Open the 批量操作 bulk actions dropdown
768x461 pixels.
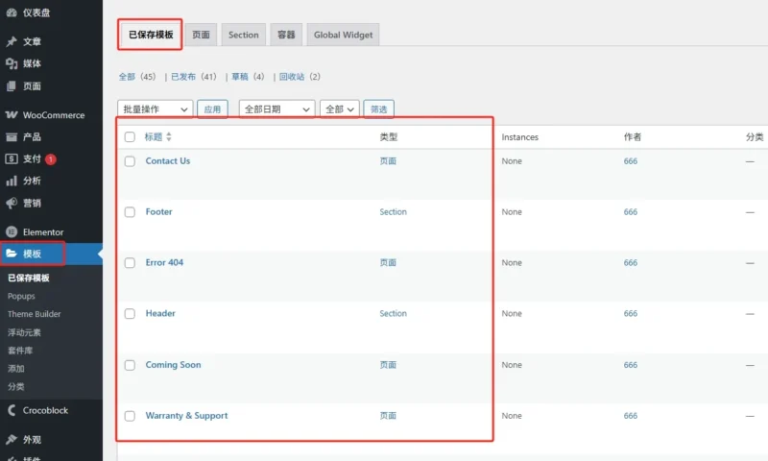155,109
